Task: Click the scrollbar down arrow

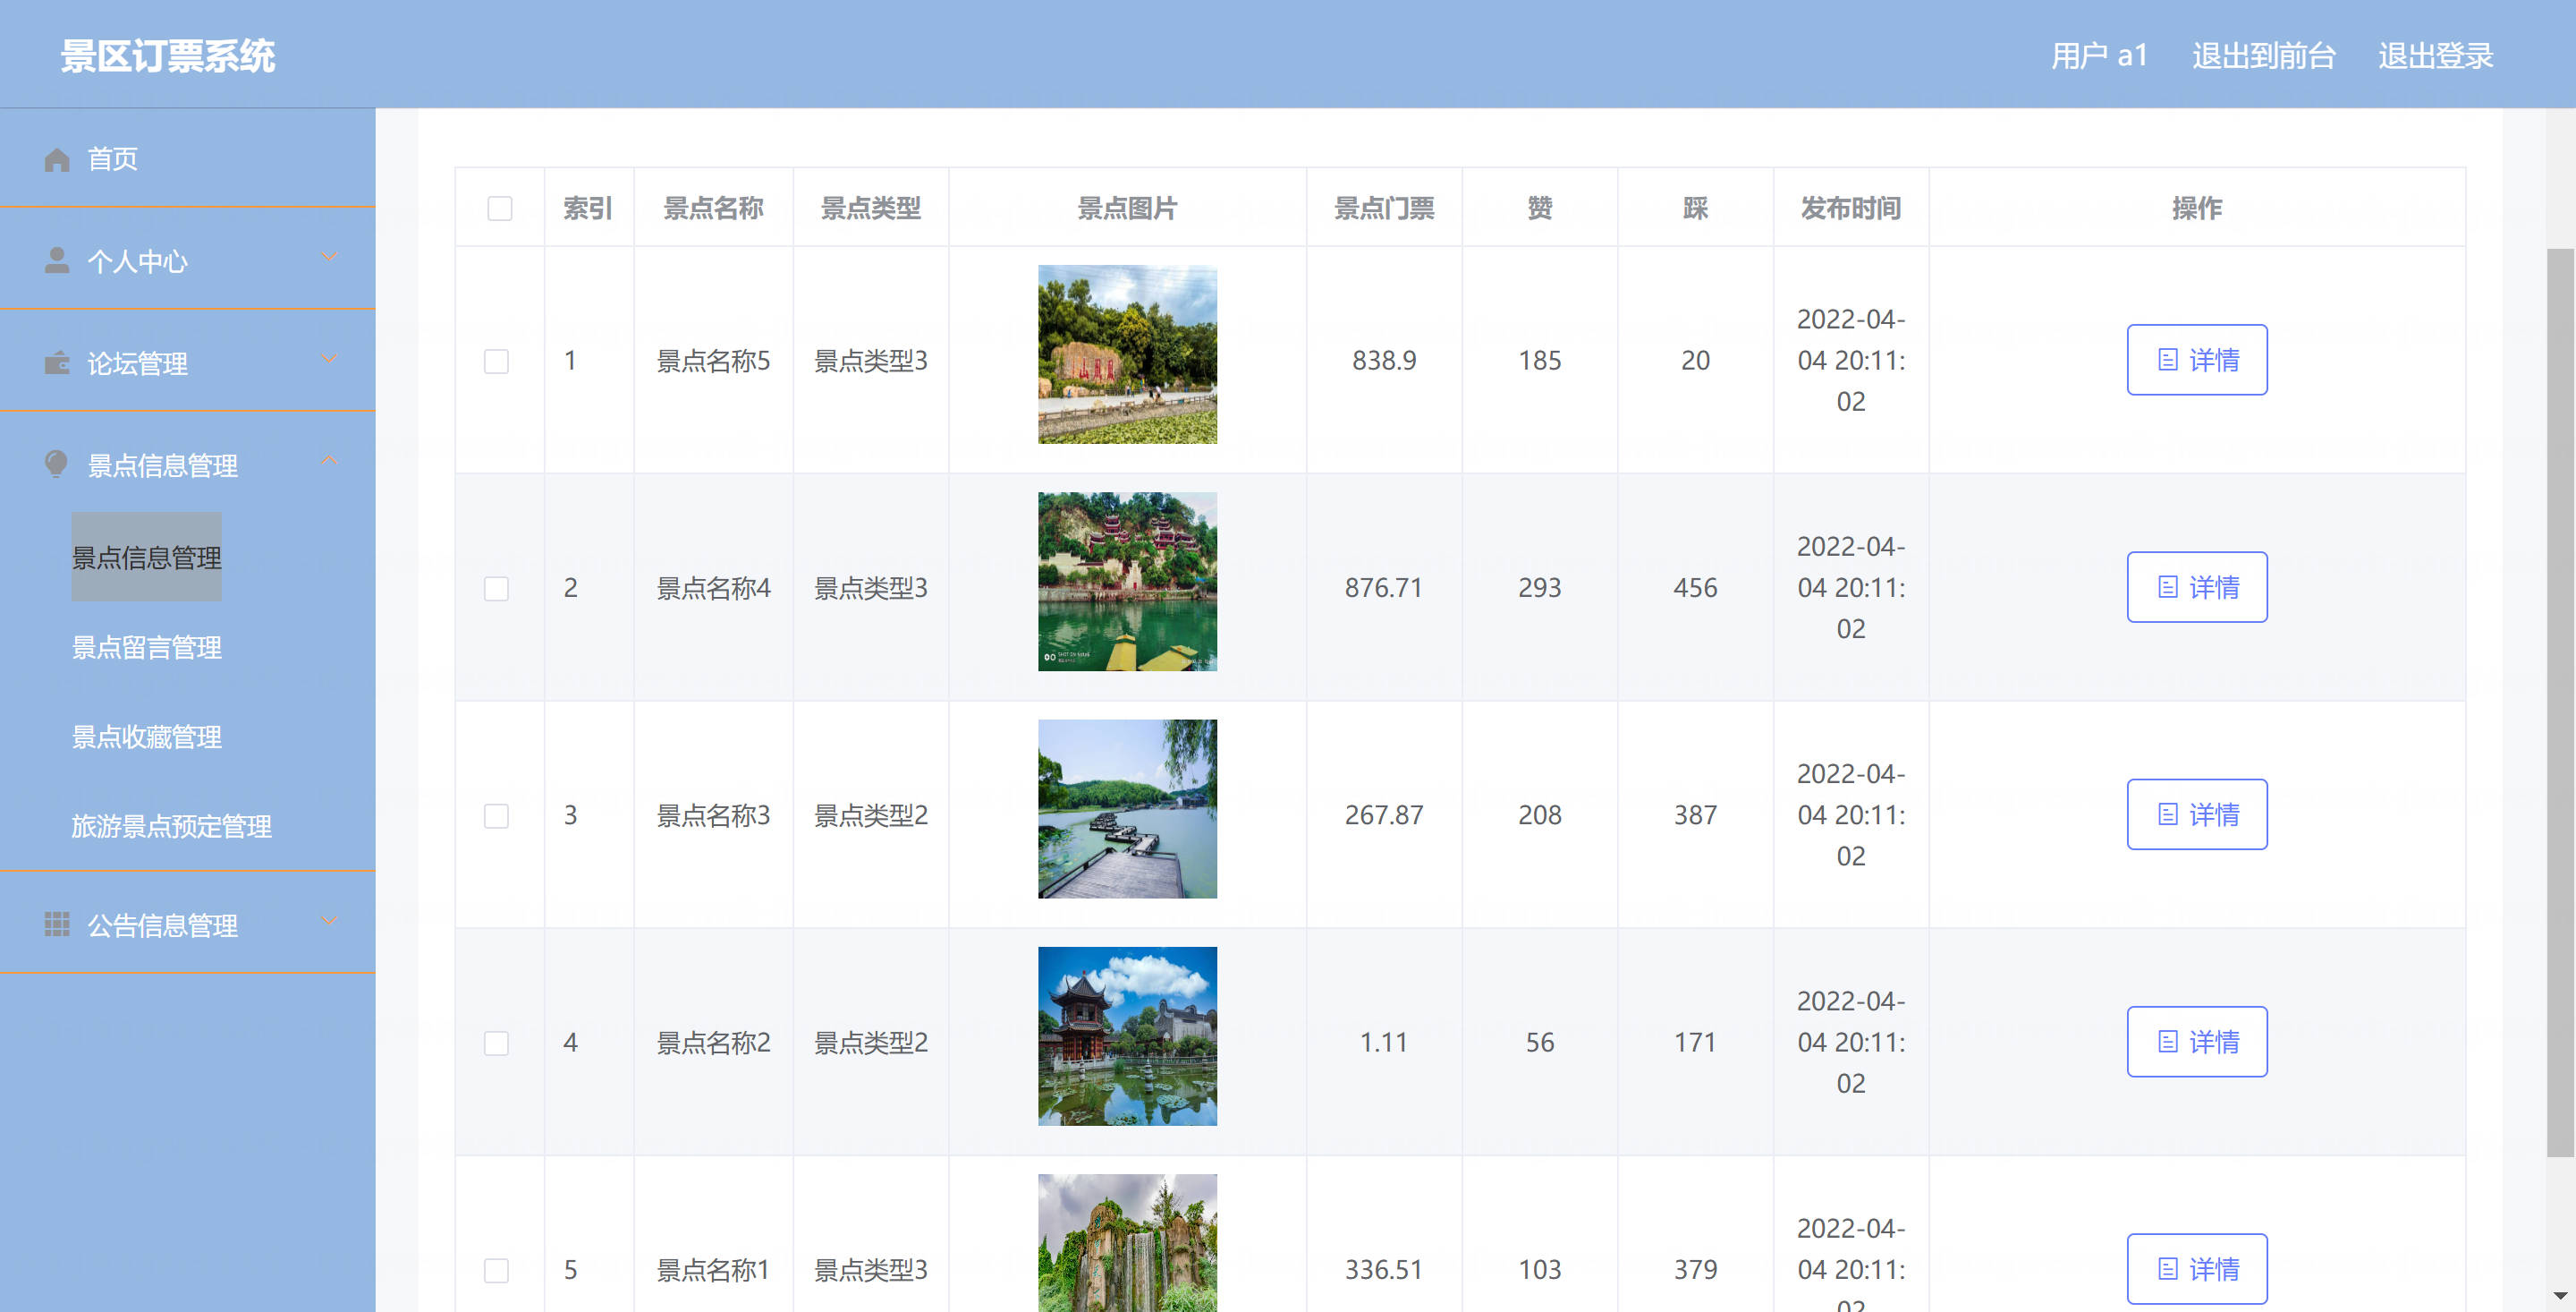Action: pos(2560,1298)
